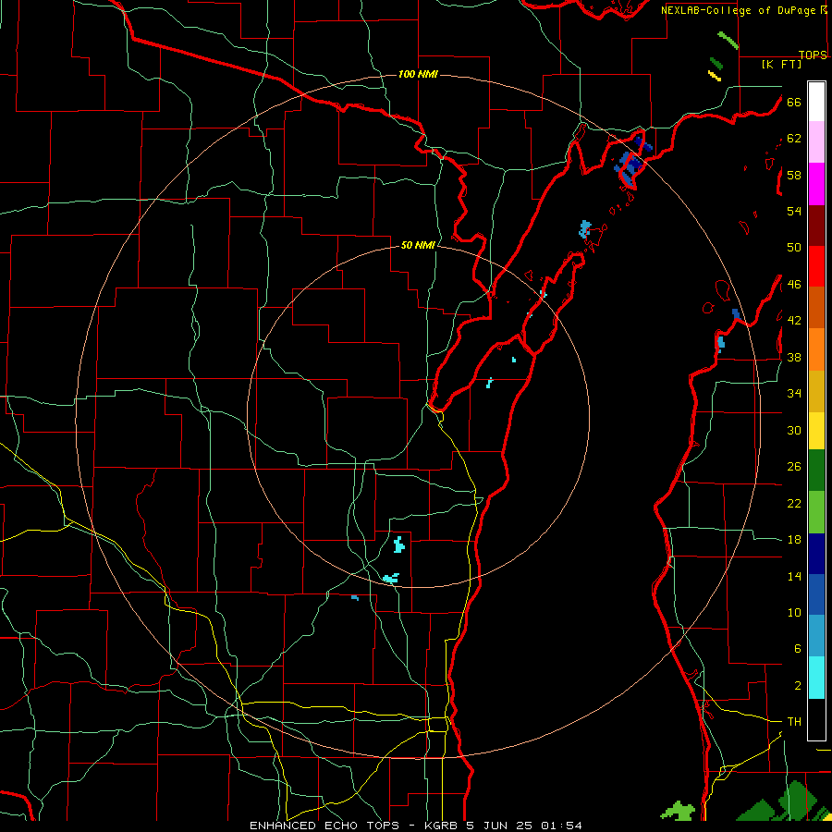Click the dark blue echo cluster at the peninsula tip

632,161
